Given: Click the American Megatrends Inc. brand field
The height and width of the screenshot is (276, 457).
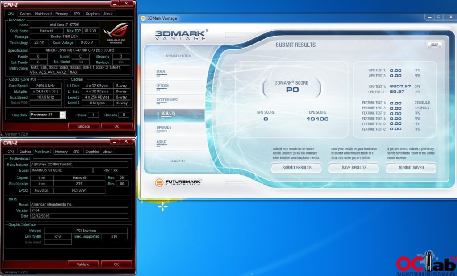Looking at the screenshot, I should coord(79,204).
